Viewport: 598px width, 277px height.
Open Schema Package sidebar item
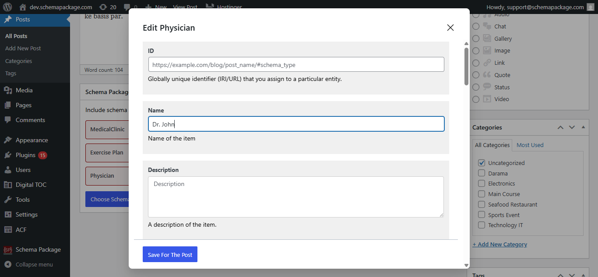tap(38, 249)
